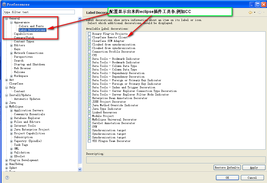The width and height of the screenshot is (267, 183).
Task: Expand the Database Explorer node
Action: tap(11, 118)
